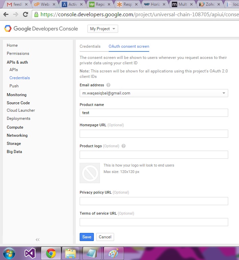
Task: Close the Resp tab
Action: (136, 4)
